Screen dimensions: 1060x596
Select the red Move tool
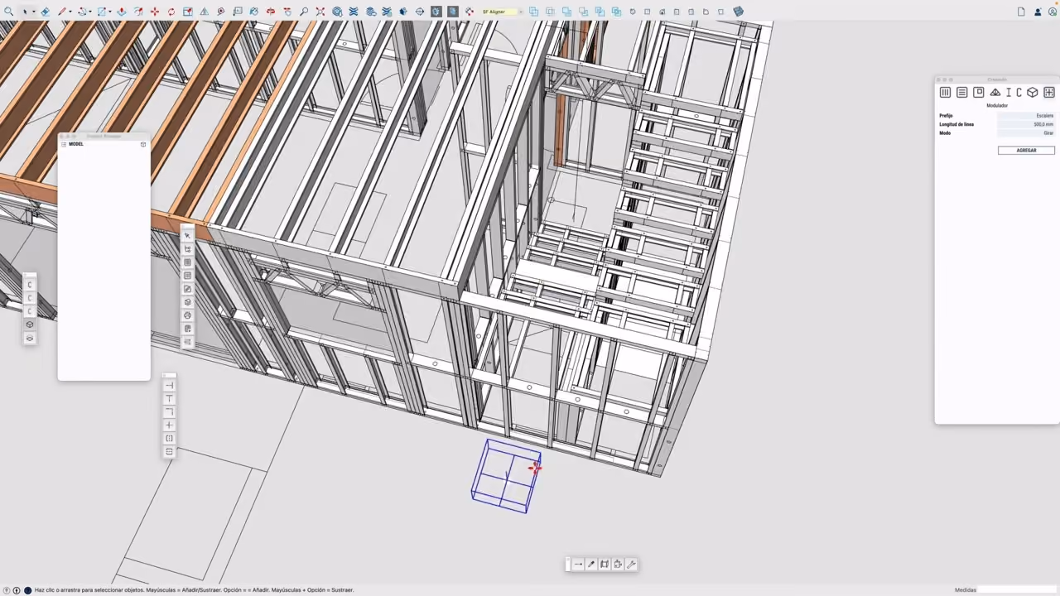click(x=155, y=12)
